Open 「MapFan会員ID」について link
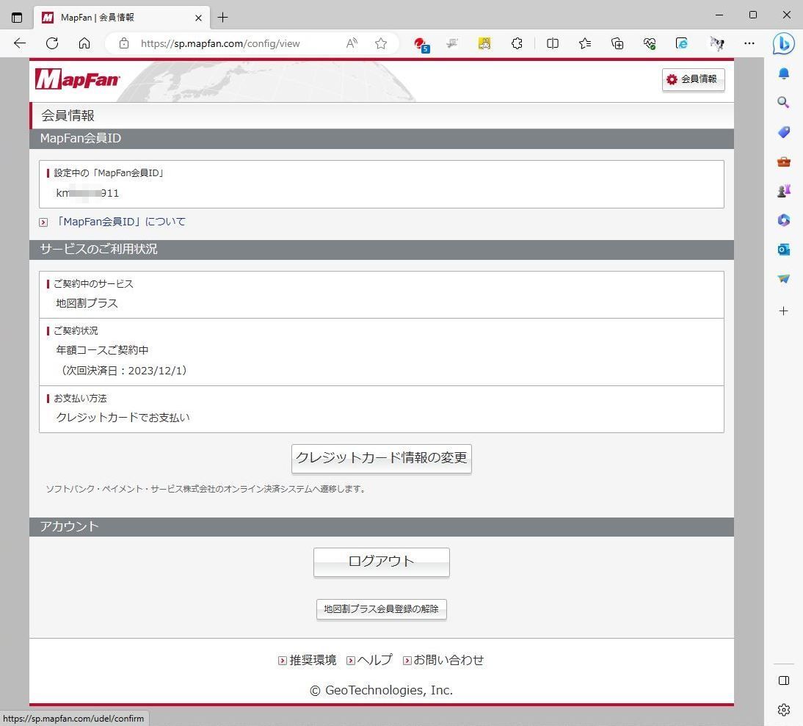Screen dimensions: 803x726 click(x=120, y=222)
